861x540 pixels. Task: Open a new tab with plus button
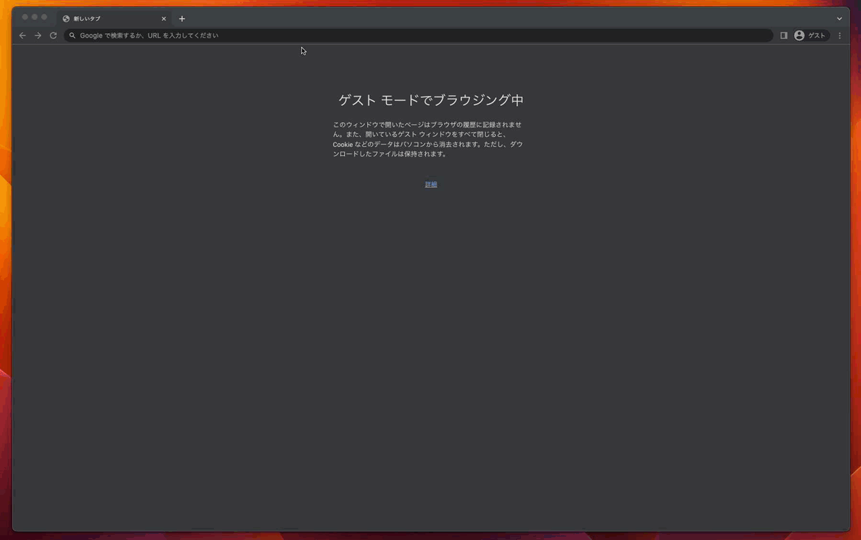point(182,19)
